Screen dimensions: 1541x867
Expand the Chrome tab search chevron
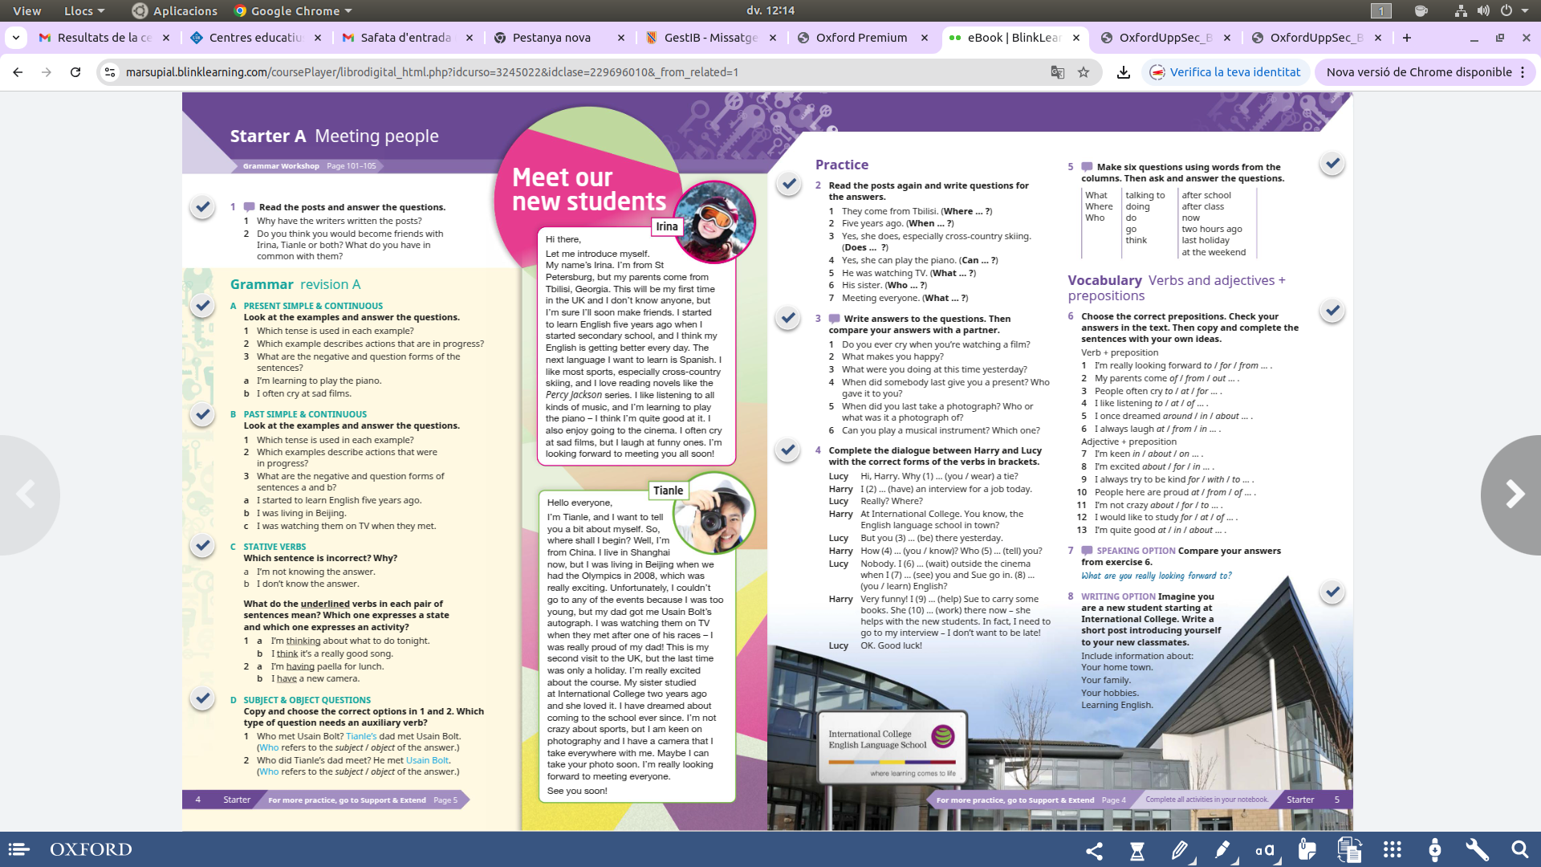[x=16, y=38]
